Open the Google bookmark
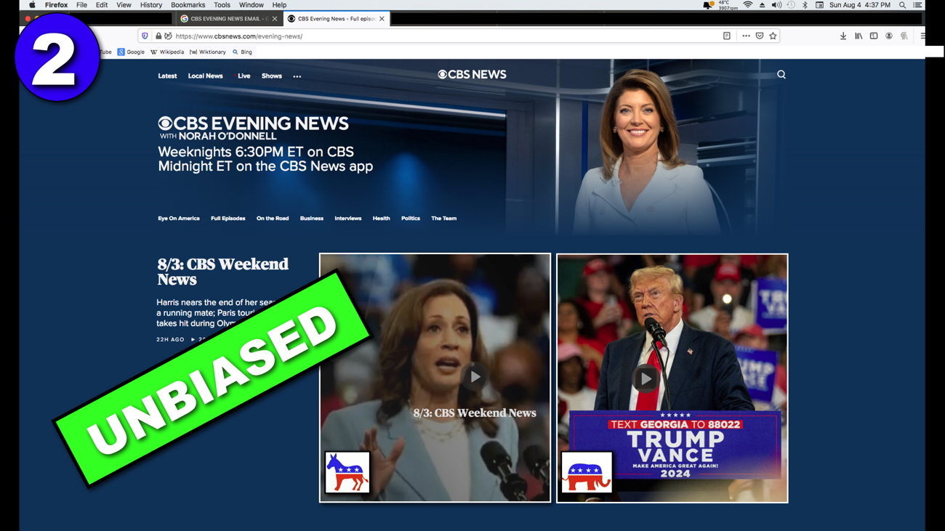This screenshot has height=531, width=945. (x=131, y=52)
